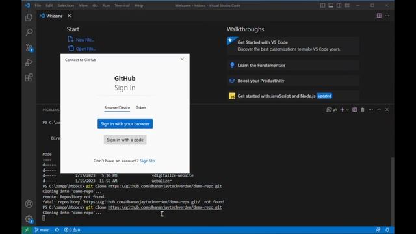The width and height of the screenshot is (416, 234).
Task: Maximize the panel with chevron up
Action: tap(379, 110)
